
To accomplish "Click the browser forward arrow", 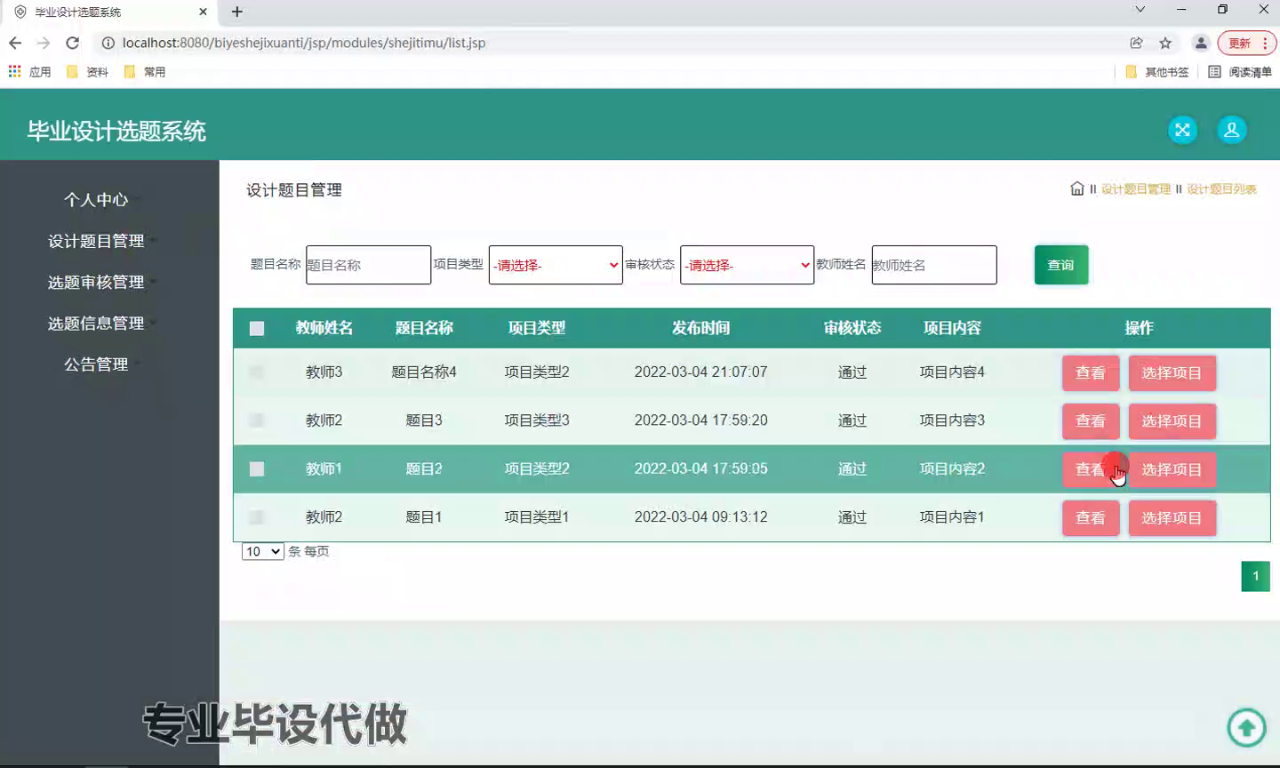I will (x=44, y=43).
